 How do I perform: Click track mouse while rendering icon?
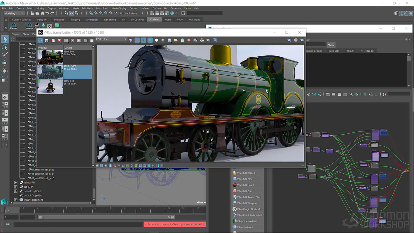pos(202,40)
